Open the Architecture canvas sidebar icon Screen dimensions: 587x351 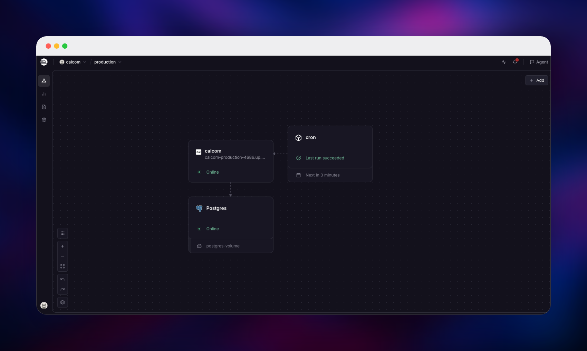[x=44, y=81]
